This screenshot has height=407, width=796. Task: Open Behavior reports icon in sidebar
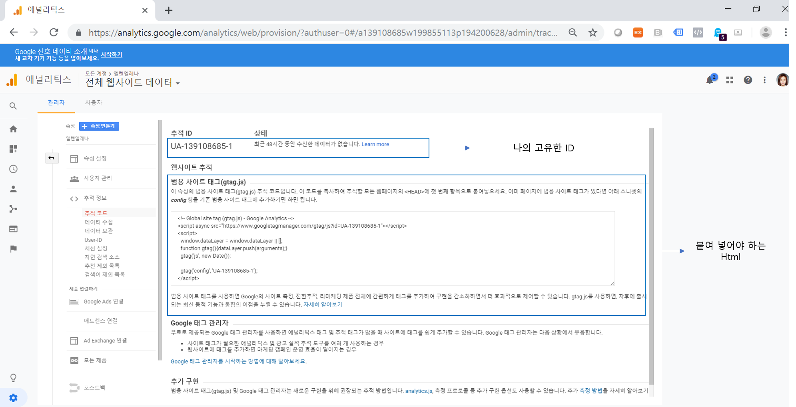(x=13, y=229)
